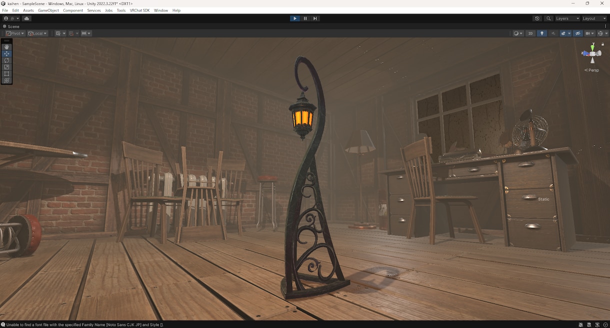Open grid axis dropdown arrow
610x328 pixels.
[x=64, y=33]
